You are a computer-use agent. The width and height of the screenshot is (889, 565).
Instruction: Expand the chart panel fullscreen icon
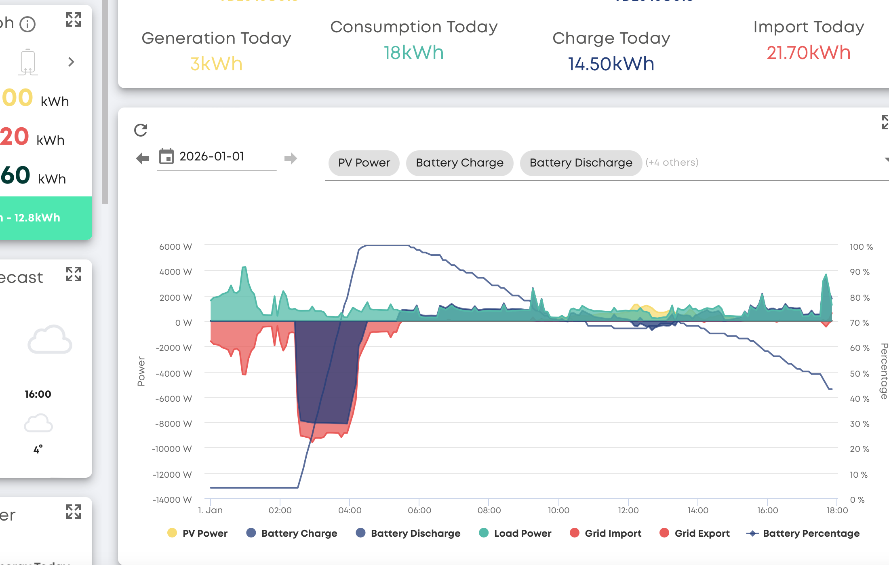pos(885,122)
